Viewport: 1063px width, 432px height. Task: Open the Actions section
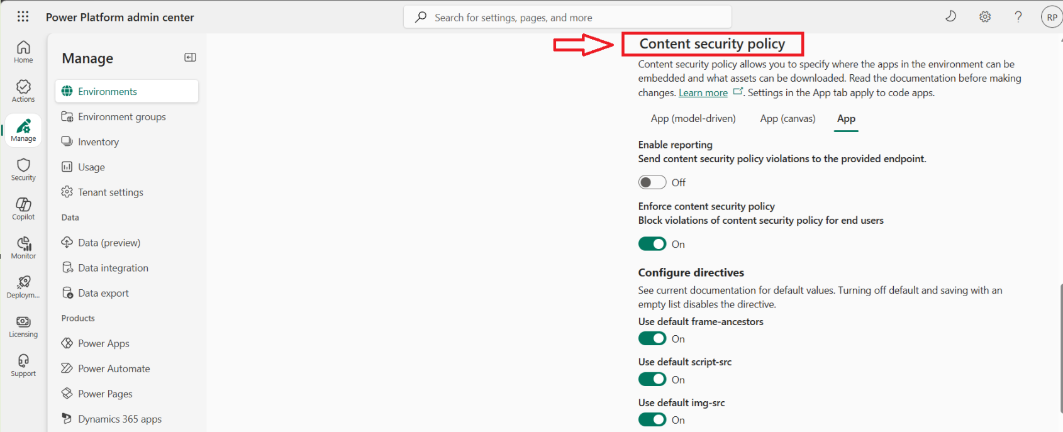click(x=23, y=90)
